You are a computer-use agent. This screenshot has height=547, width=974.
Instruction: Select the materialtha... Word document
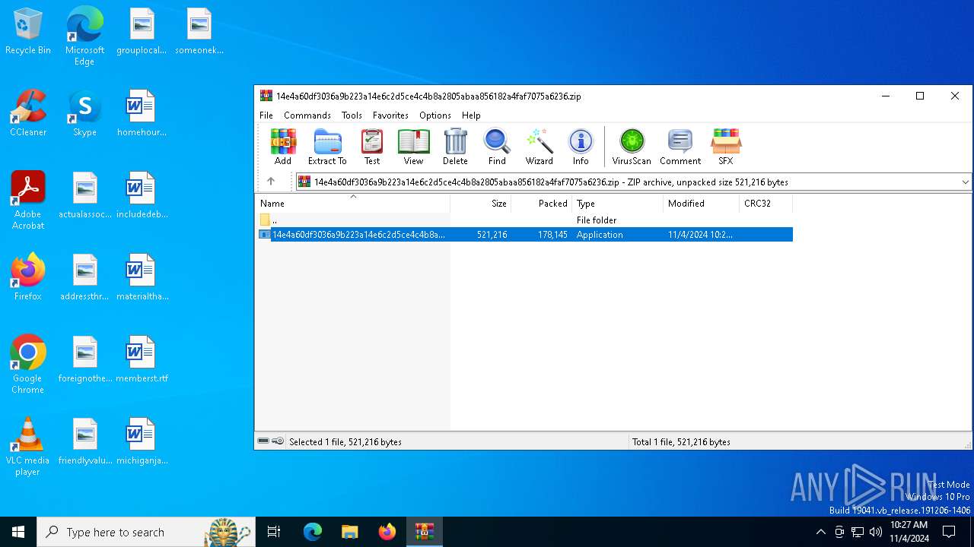click(142, 277)
